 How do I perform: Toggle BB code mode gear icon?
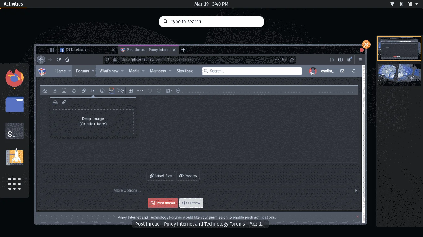pos(178,91)
